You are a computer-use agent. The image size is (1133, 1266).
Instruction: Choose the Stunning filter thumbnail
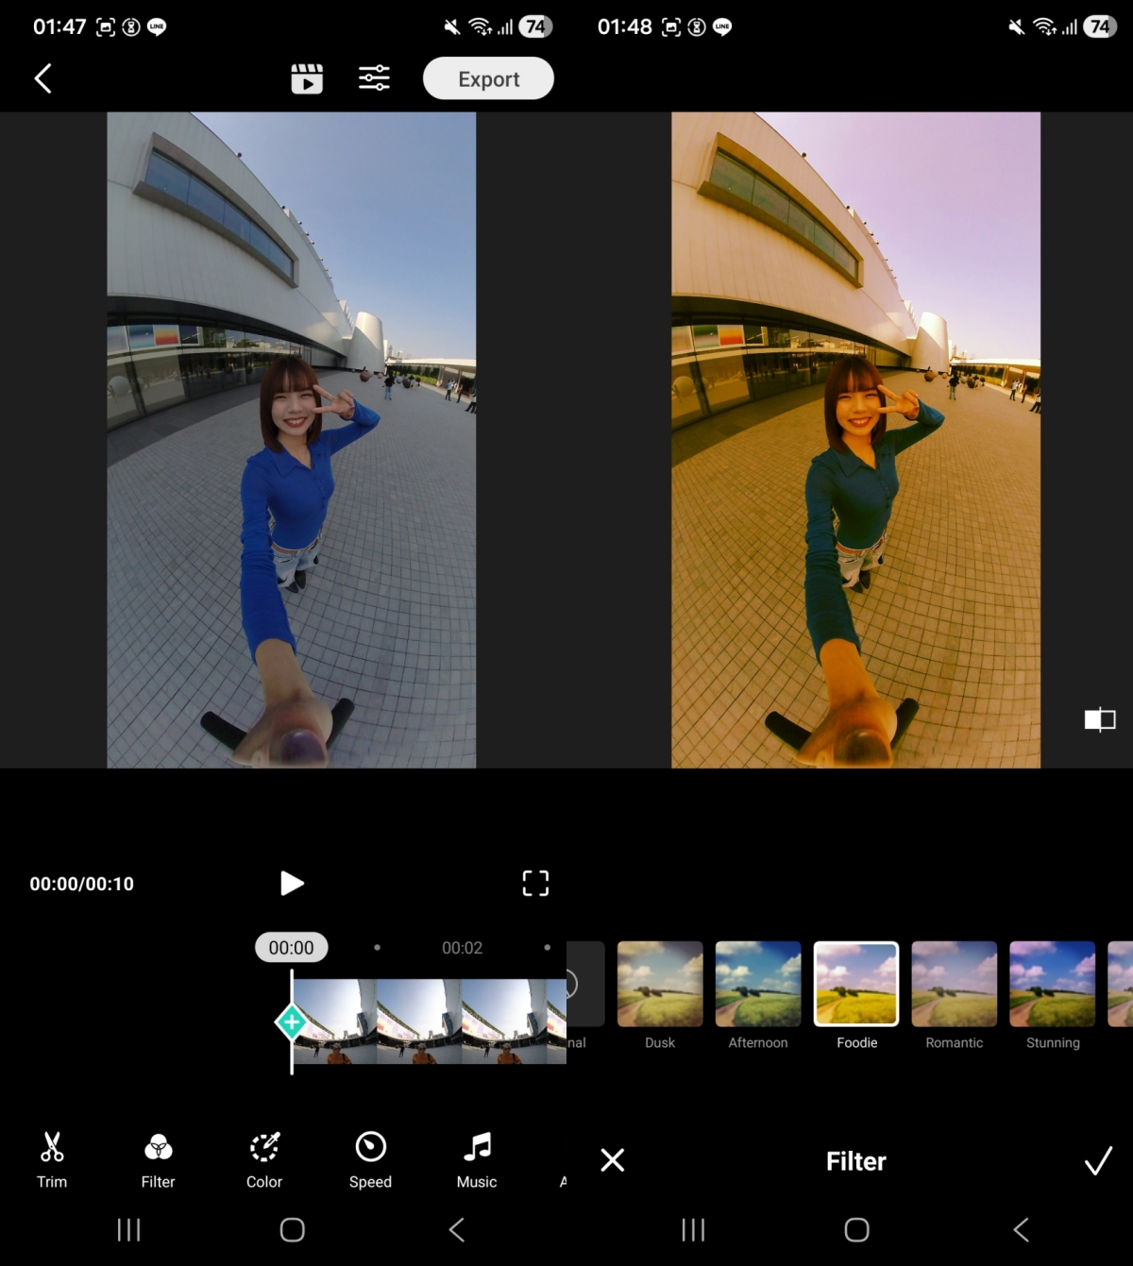click(1053, 984)
